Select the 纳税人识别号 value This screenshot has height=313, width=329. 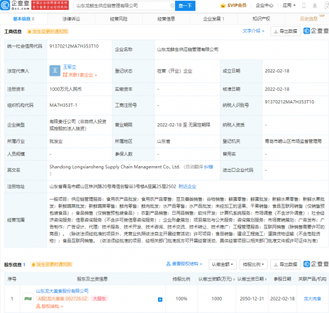click(290, 102)
